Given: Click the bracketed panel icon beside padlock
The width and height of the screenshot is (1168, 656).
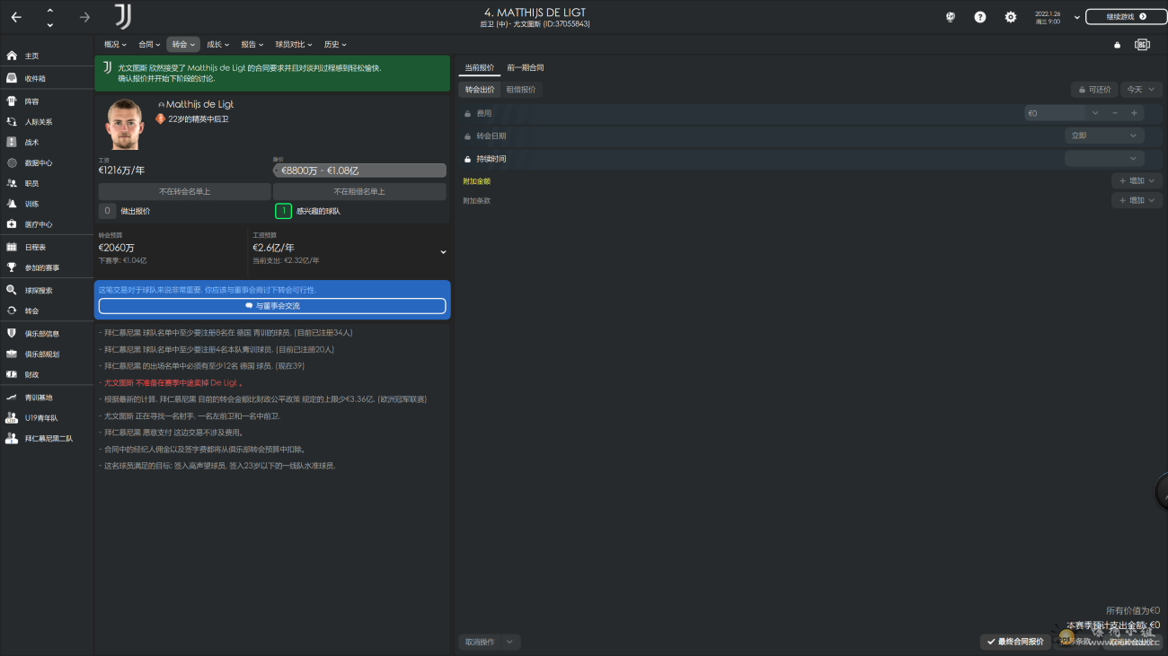Looking at the screenshot, I should (1142, 45).
